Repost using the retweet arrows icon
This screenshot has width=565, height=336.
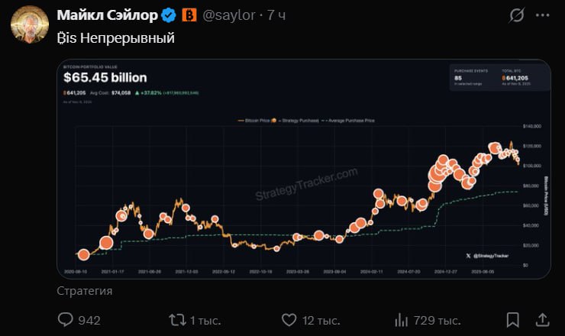click(x=177, y=319)
